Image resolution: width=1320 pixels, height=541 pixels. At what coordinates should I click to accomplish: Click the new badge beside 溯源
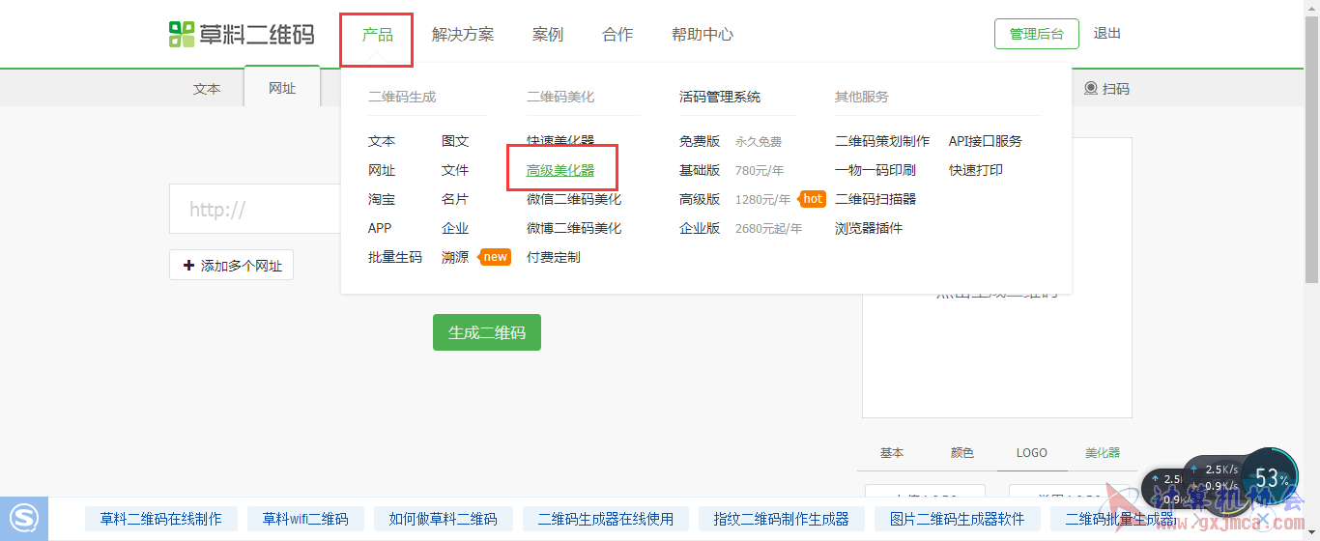click(495, 257)
